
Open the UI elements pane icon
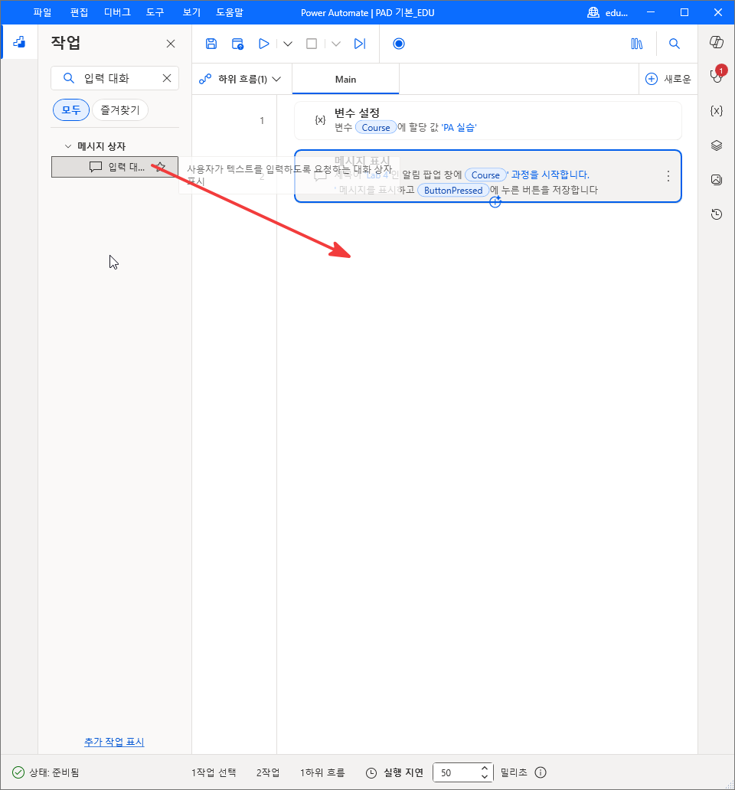pyautogui.click(x=717, y=145)
